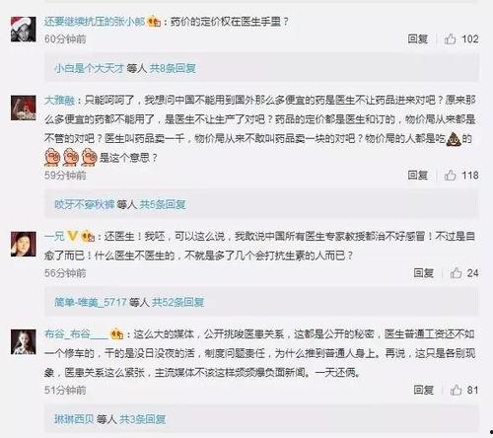The width and height of the screenshot is (493, 438).
Task: Like 一兄's comment showing 24 likes
Action: coord(456,273)
